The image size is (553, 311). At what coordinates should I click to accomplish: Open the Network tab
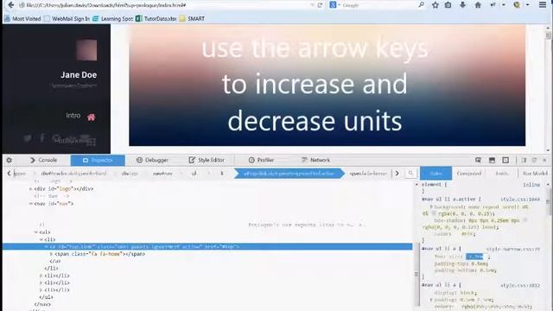(x=315, y=160)
